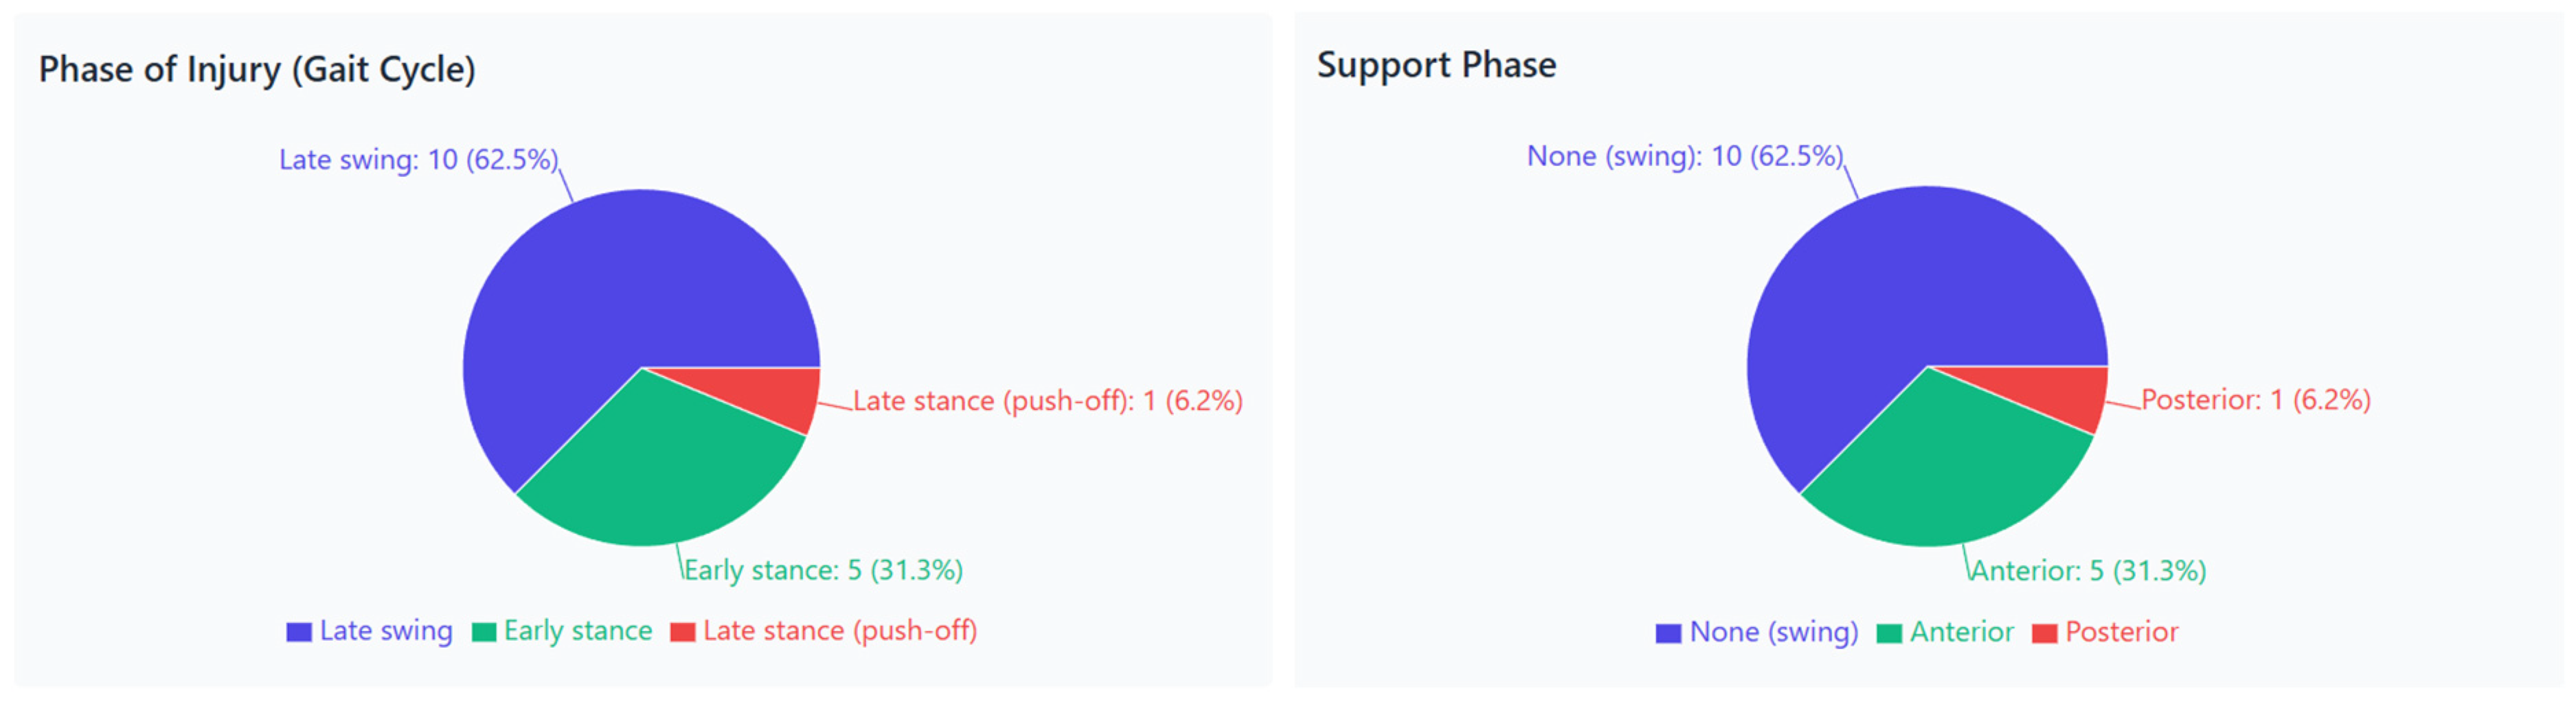Toggle Late stance (push-off) legend text
The height and width of the screenshot is (702, 2576).
pos(840,631)
